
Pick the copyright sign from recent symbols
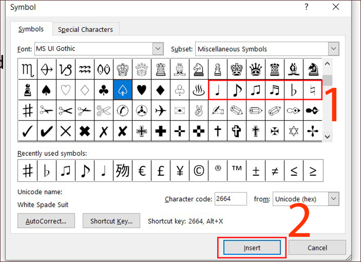click(199, 171)
